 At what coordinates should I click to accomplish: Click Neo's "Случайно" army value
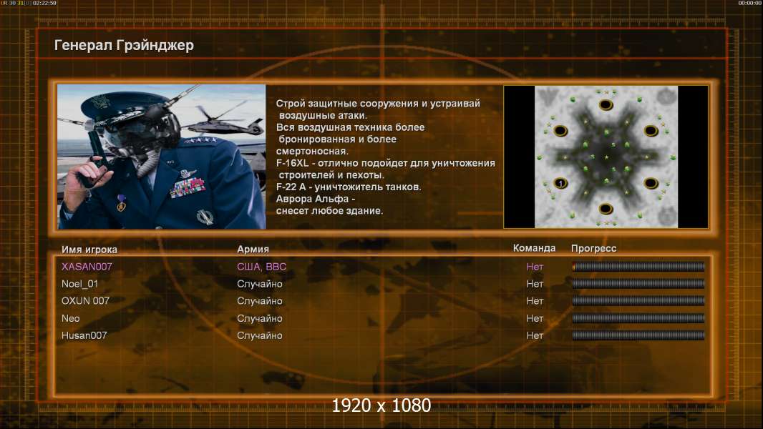[x=259, y=318]
